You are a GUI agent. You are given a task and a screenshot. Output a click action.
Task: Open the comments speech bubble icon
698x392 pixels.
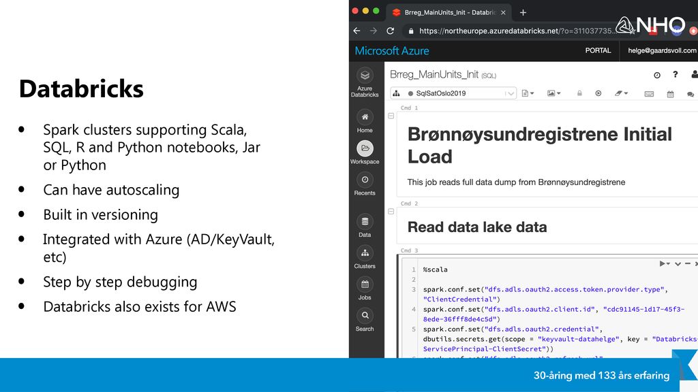click(x=690, y=94)
